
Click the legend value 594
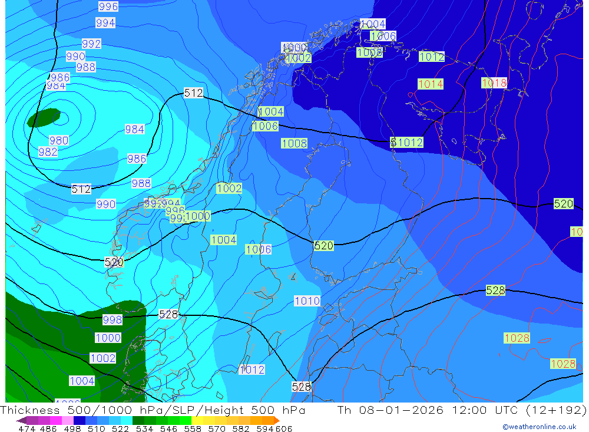click(x=265, y=428)
